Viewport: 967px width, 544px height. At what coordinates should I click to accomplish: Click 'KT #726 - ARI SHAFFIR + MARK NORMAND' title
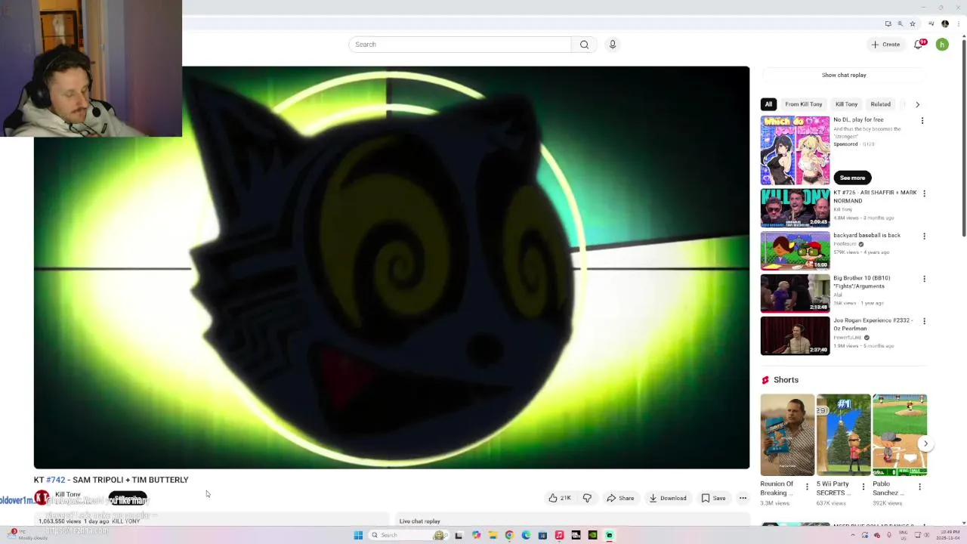tap(875, 196)
